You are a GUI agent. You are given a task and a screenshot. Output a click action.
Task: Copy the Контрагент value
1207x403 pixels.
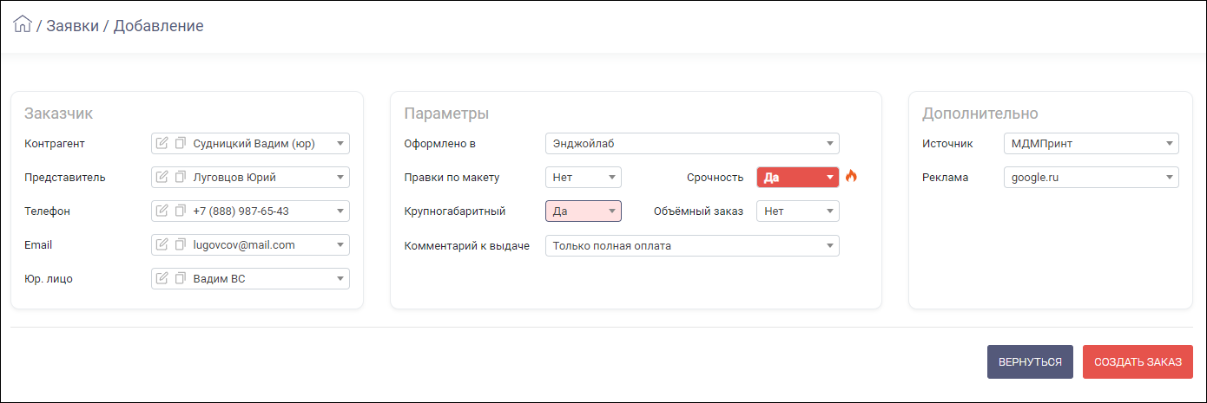[x=180, y=143]
